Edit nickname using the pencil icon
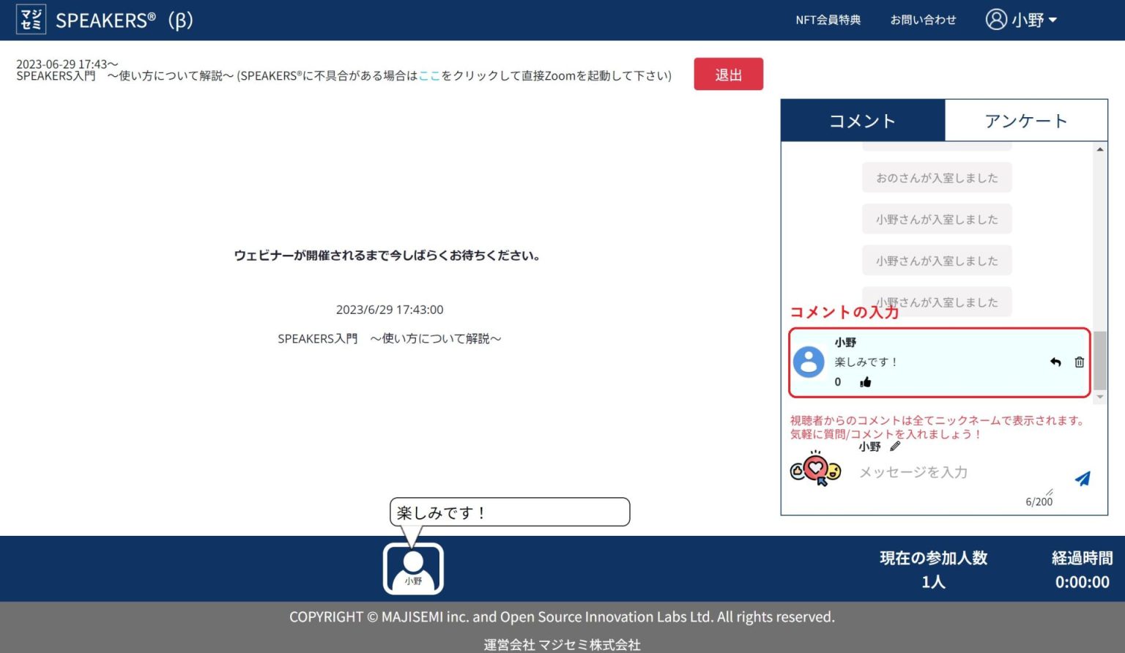This screenshot has width=1125, height=653. [895, 447]
